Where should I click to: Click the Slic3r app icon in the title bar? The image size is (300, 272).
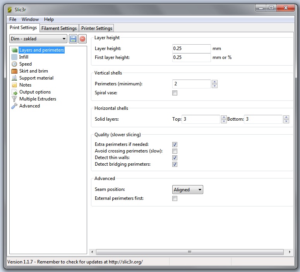(x=10, y=10)
